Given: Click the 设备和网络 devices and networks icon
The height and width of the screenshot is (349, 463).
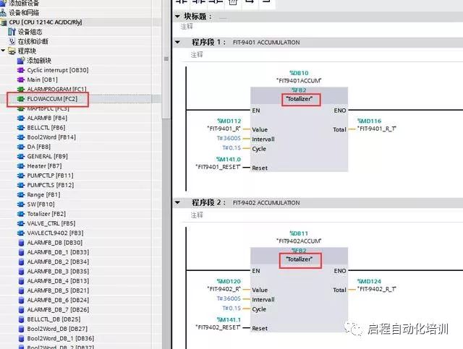Looking at the screenshot, I should [x=4, y=13].
